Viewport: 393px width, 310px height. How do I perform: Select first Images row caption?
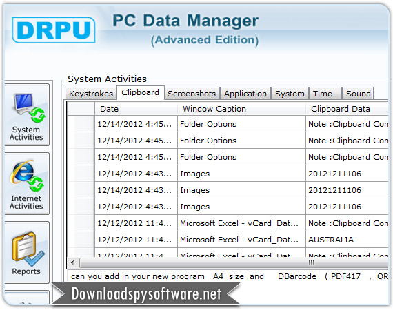tap(241, 174)
